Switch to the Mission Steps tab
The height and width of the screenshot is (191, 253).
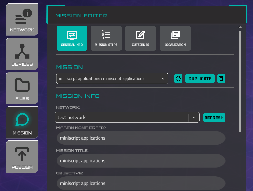(x=106, y=38)
